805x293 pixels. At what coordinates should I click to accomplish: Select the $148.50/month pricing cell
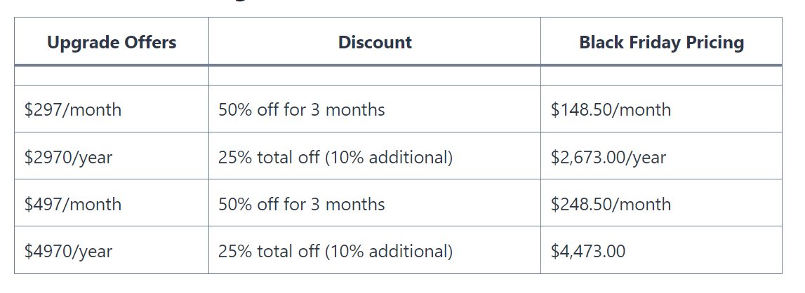pyautogui.click(x=661, y=109)
